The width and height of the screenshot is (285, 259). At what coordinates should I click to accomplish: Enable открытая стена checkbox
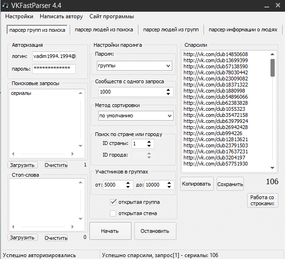point(113,213)
